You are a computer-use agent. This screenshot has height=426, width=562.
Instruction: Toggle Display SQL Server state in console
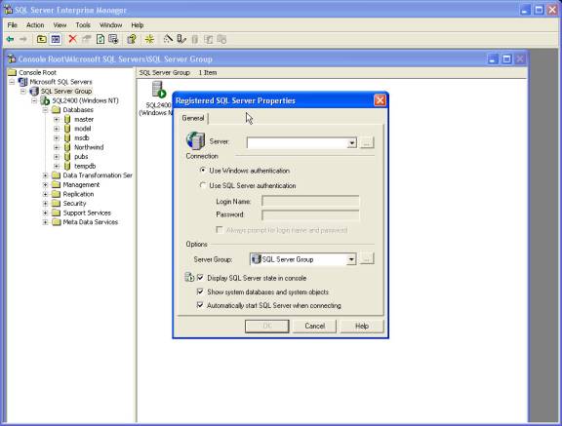click(x=200, y=278)
